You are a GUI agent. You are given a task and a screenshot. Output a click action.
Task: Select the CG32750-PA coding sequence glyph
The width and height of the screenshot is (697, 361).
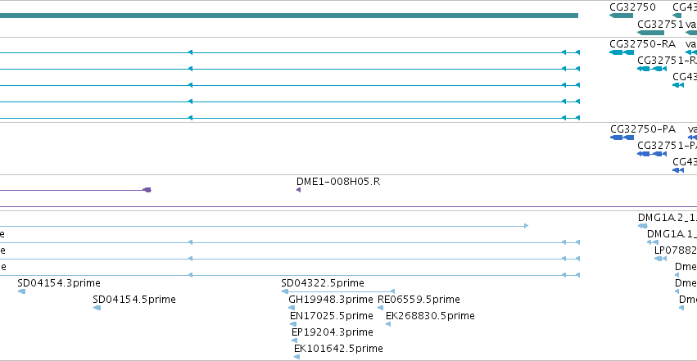pos(622,138)
